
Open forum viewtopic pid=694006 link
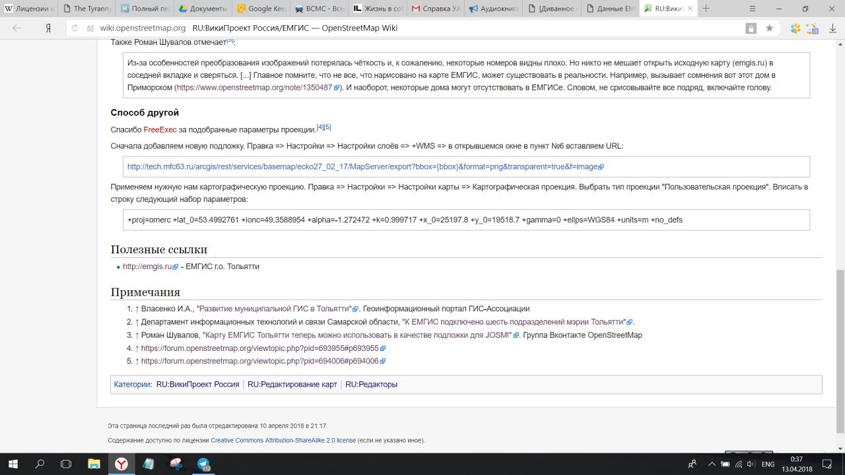(263, 362)
